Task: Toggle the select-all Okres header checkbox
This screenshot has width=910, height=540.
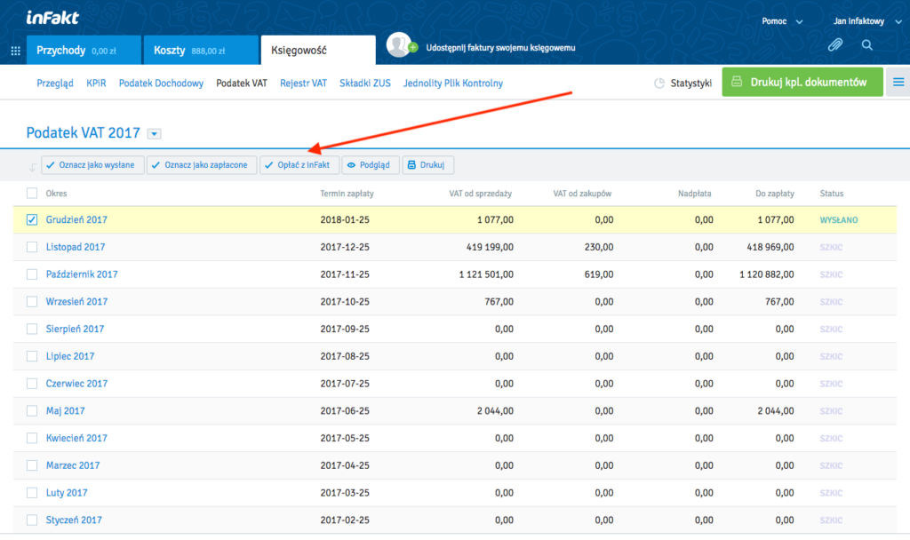Action: coord(32,194)
